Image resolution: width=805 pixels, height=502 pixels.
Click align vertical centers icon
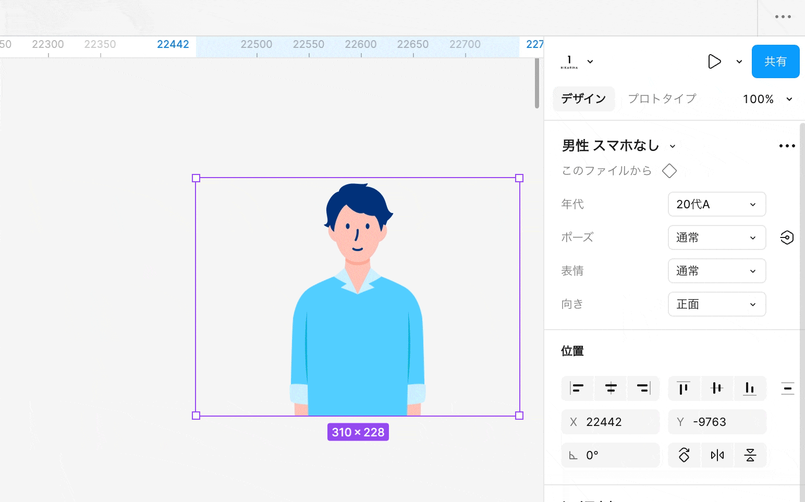[717, 388]
